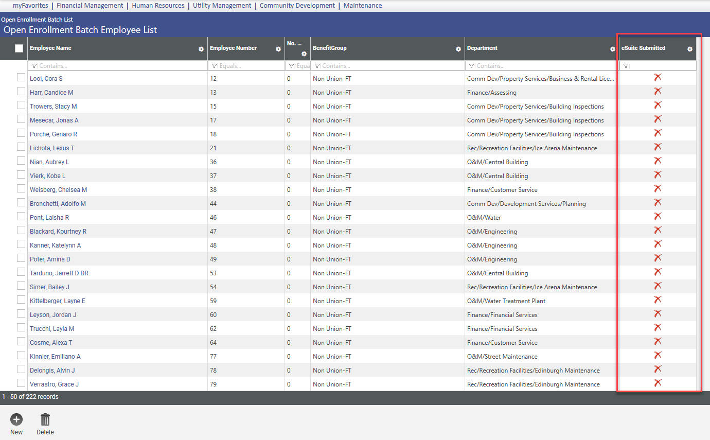Click red X for Simer, Bailey J

pos(658,286)
